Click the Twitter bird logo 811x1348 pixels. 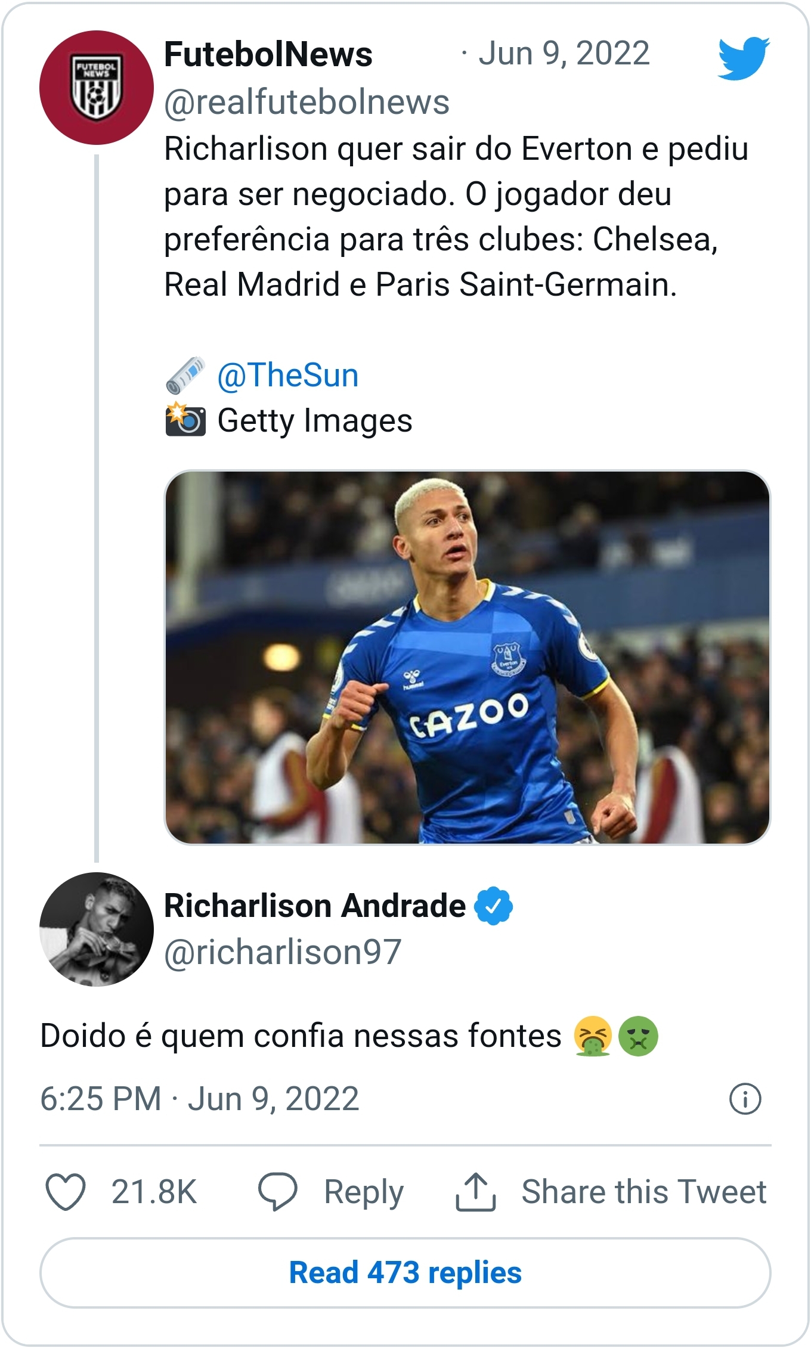click(744, 58)
